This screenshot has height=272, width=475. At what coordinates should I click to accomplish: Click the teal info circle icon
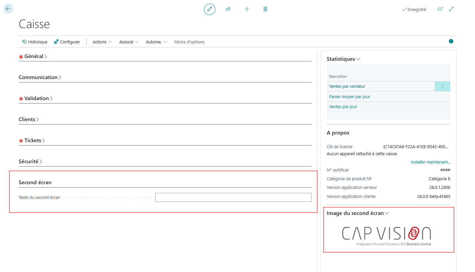point(451,41)
